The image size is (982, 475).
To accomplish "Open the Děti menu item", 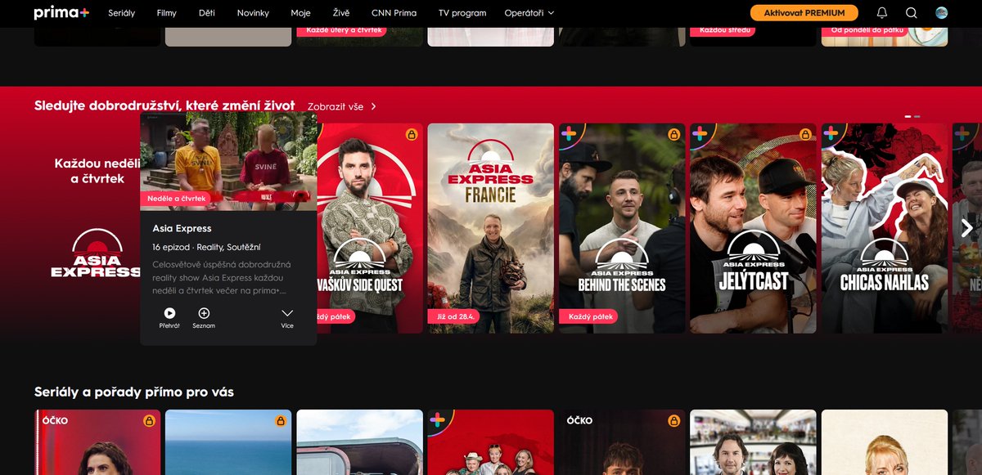I will pyautogui.click(x=207, y=13).
